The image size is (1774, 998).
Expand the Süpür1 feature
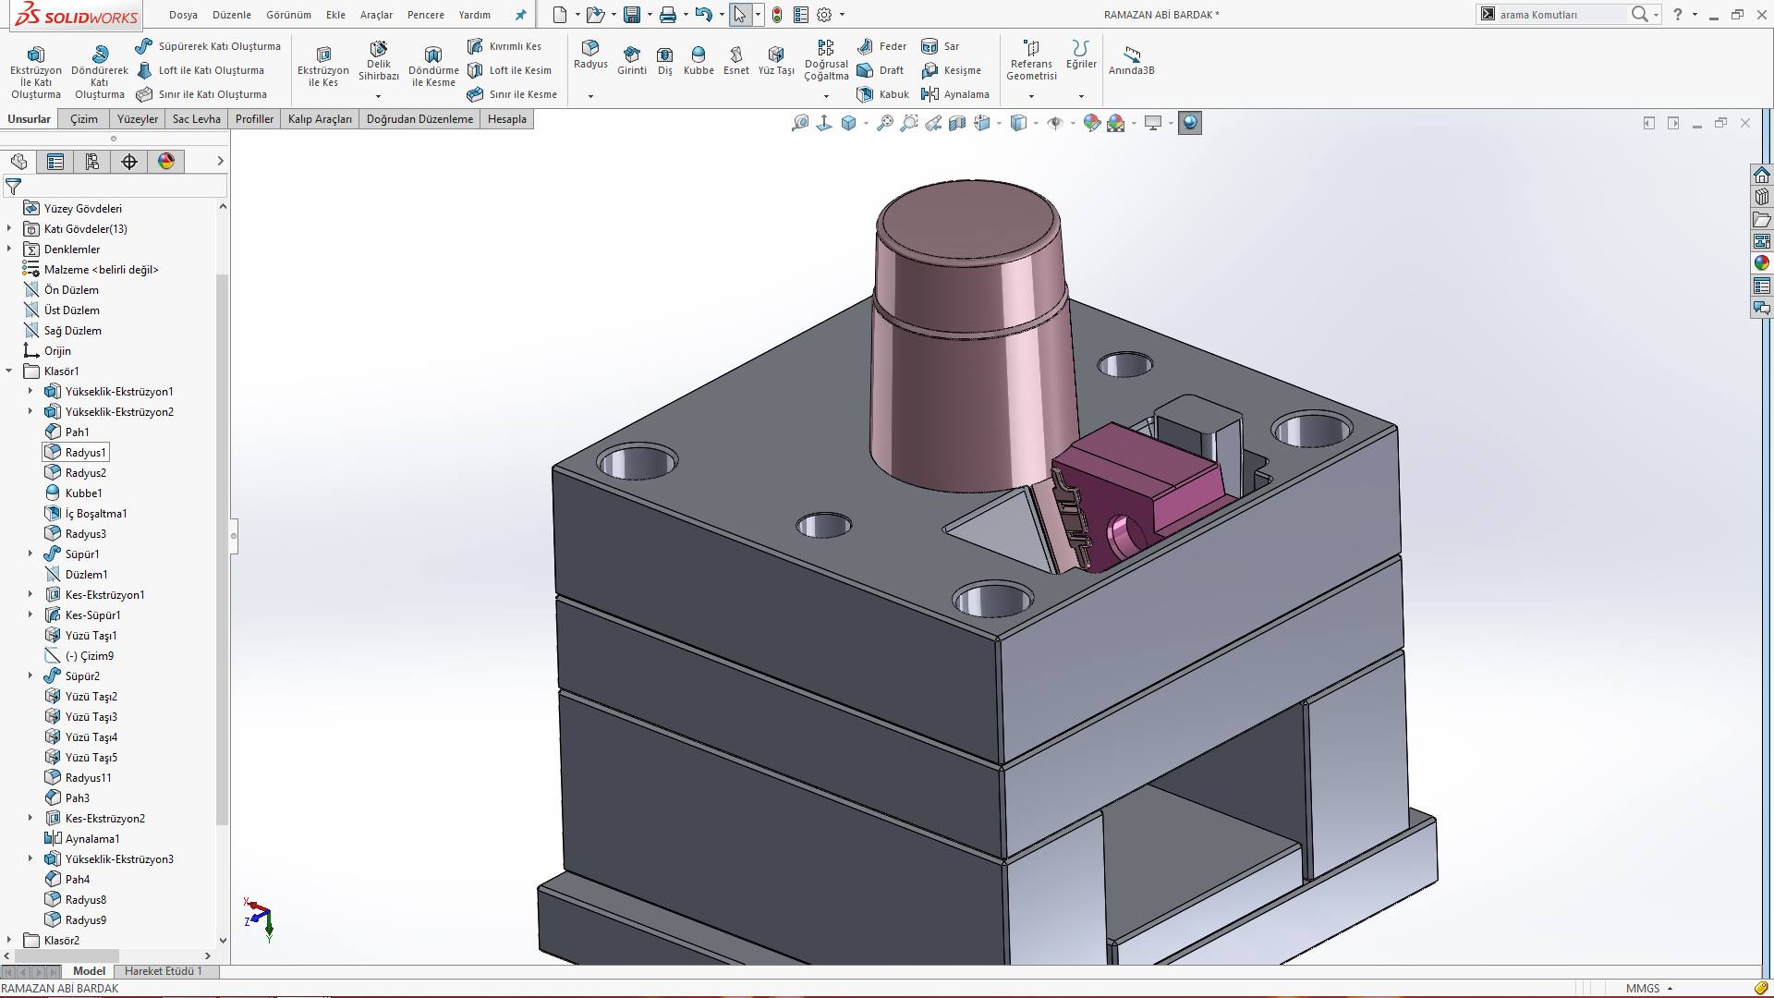pos(30,554)
